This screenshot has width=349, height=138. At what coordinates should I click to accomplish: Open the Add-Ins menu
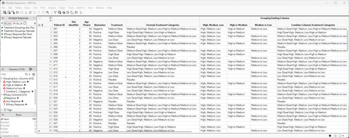coord(81,8)
